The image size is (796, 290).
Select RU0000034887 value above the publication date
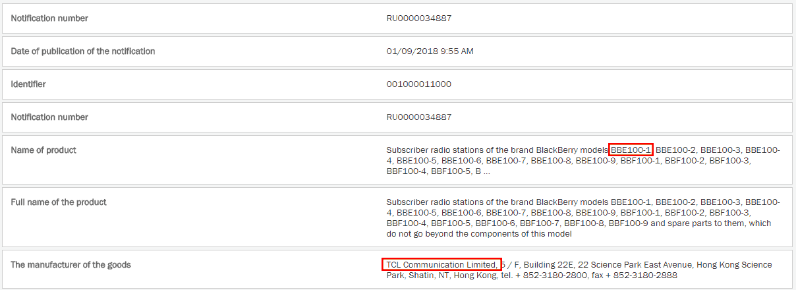(418, 18)
